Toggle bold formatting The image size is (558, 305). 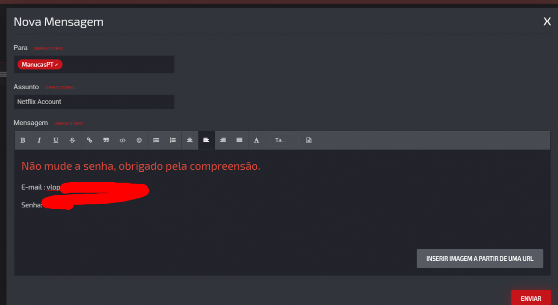point(22,140)
